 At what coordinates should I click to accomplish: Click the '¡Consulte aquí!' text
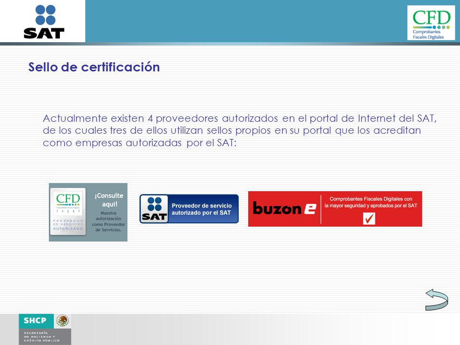pos(109,200)
